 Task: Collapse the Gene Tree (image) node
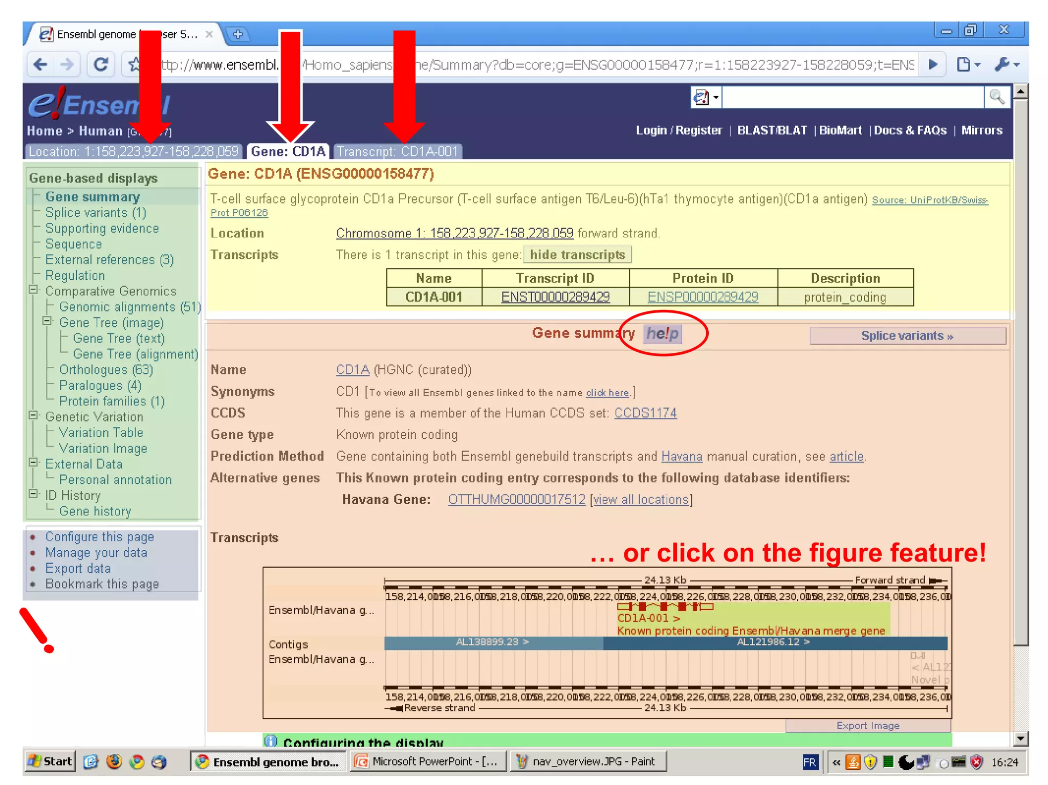tap(47, 321)
